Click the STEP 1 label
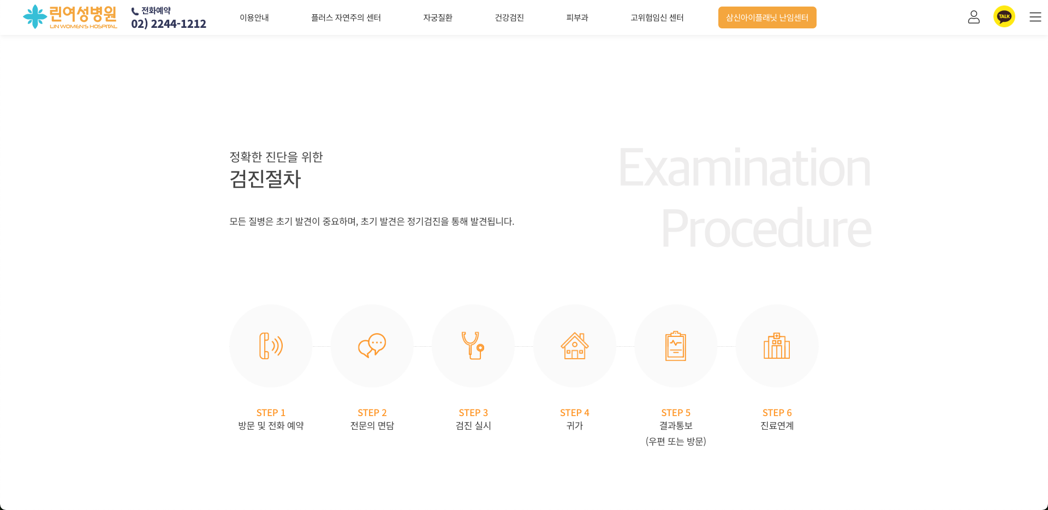 271,413
